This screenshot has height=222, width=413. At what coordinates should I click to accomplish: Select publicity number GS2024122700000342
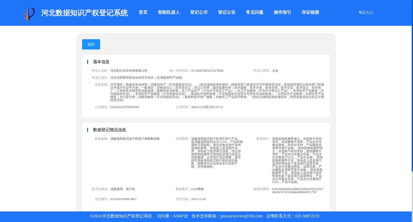[125, 107]
